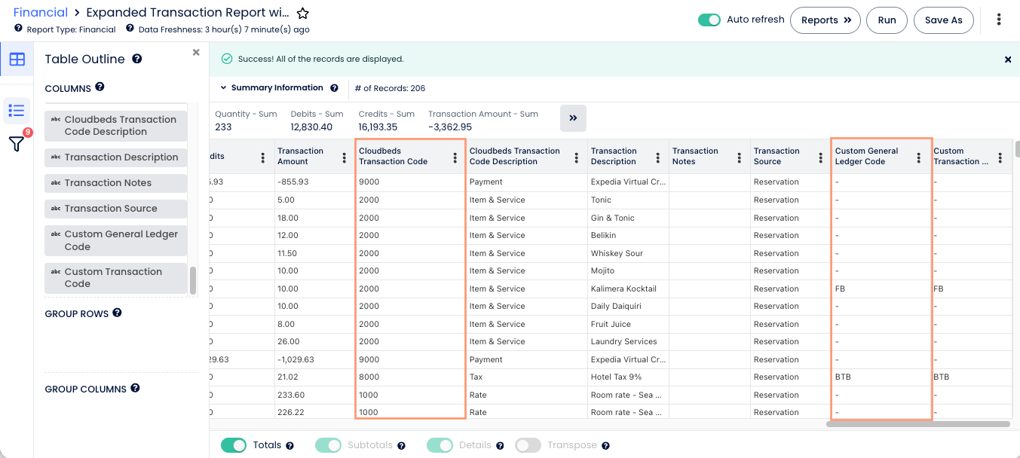Open the filters funnel icon
1020x458 pixels.
point(16,144)
